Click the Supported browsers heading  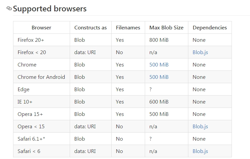tap(50, 9)
